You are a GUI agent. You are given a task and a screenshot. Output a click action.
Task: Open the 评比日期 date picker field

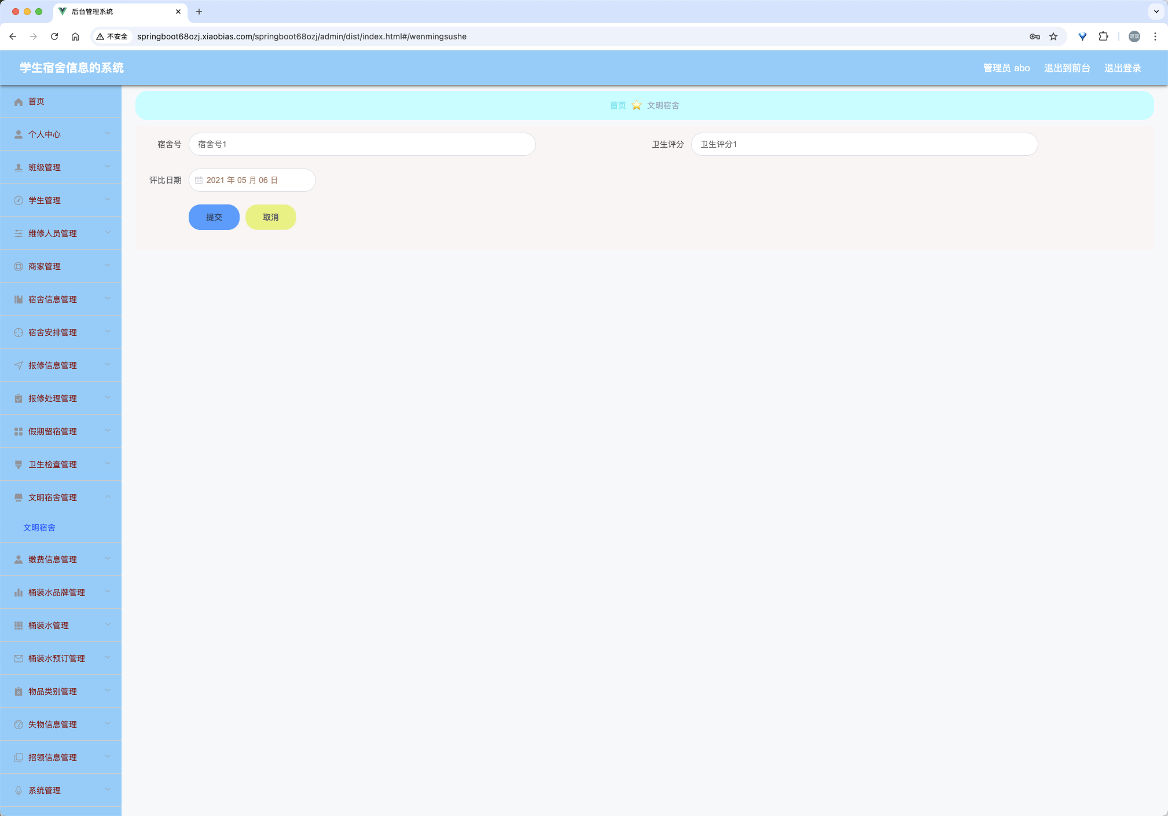pyautogui.click(x=252, y=180)
